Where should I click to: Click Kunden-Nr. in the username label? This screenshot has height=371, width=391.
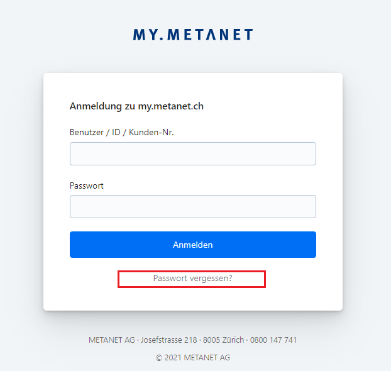click(151, 133)
